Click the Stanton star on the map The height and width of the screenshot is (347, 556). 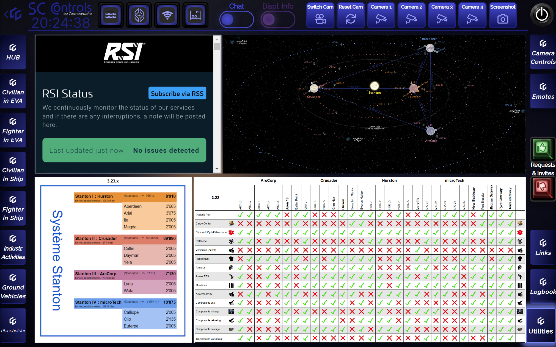coord(374,86)
